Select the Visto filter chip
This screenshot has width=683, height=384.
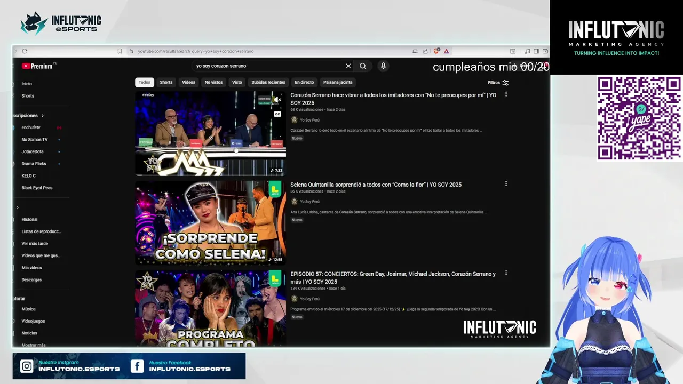[237, 82]
